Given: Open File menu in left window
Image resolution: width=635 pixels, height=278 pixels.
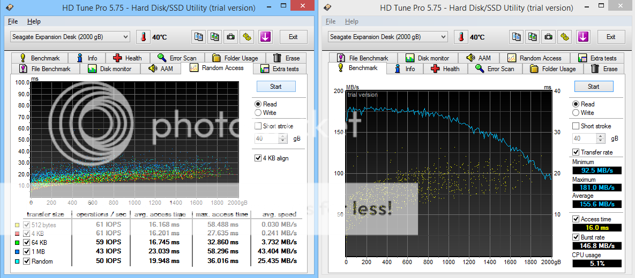Looking at the screenshot, I should pyautogui.click(x=12, y=21).
